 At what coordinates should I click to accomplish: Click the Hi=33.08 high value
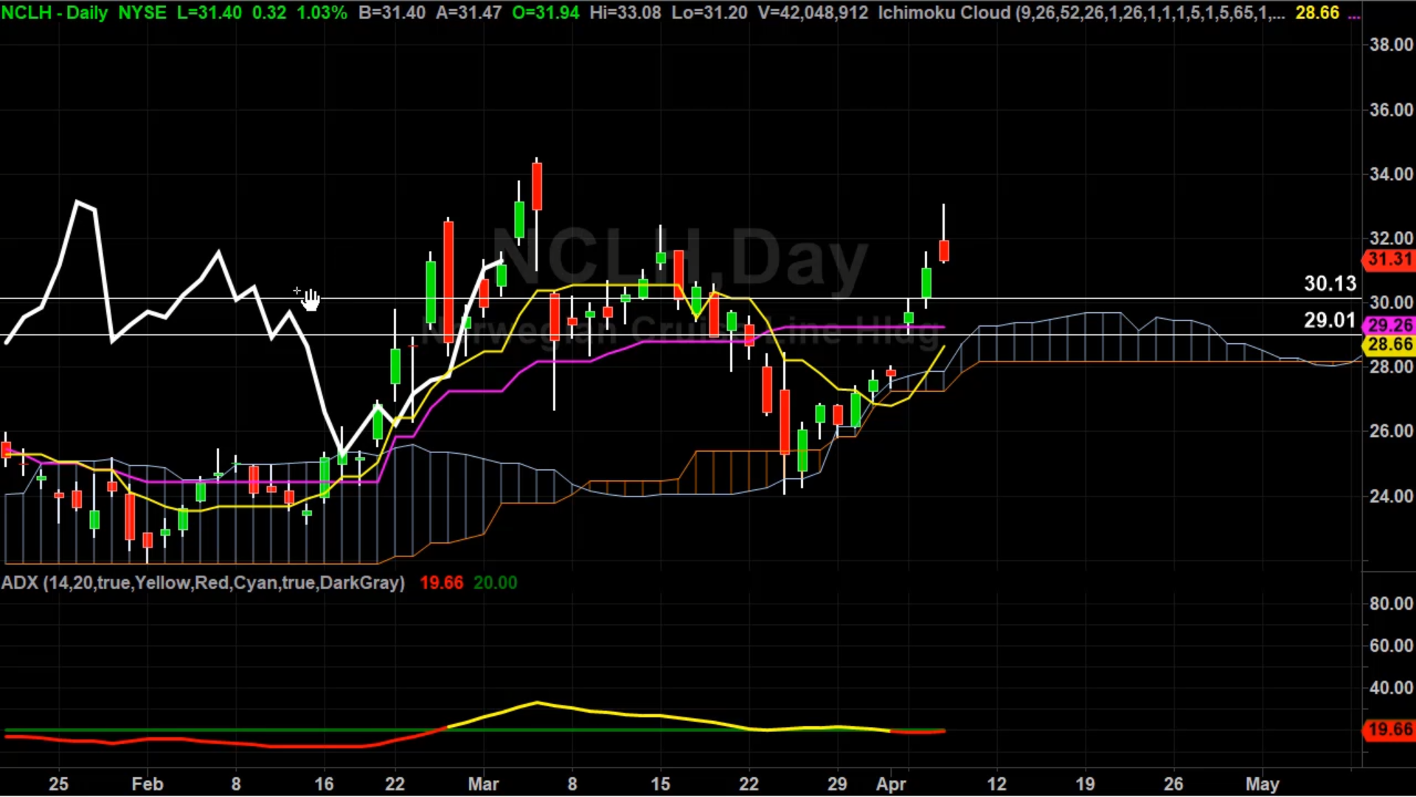(625, 13)
